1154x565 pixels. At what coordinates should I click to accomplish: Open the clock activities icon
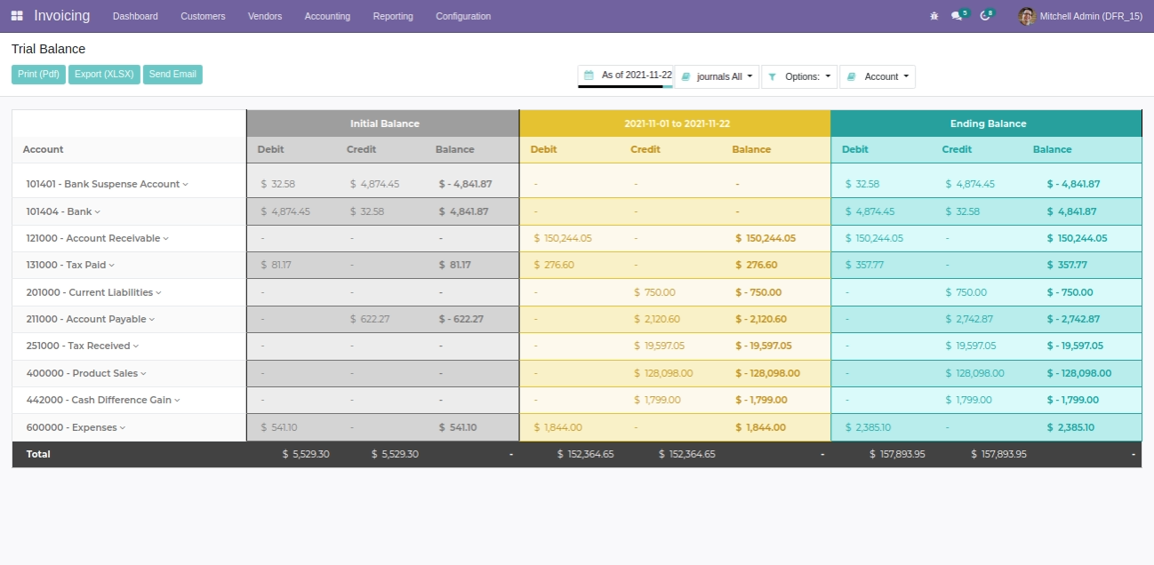click(x=984, y=16)
